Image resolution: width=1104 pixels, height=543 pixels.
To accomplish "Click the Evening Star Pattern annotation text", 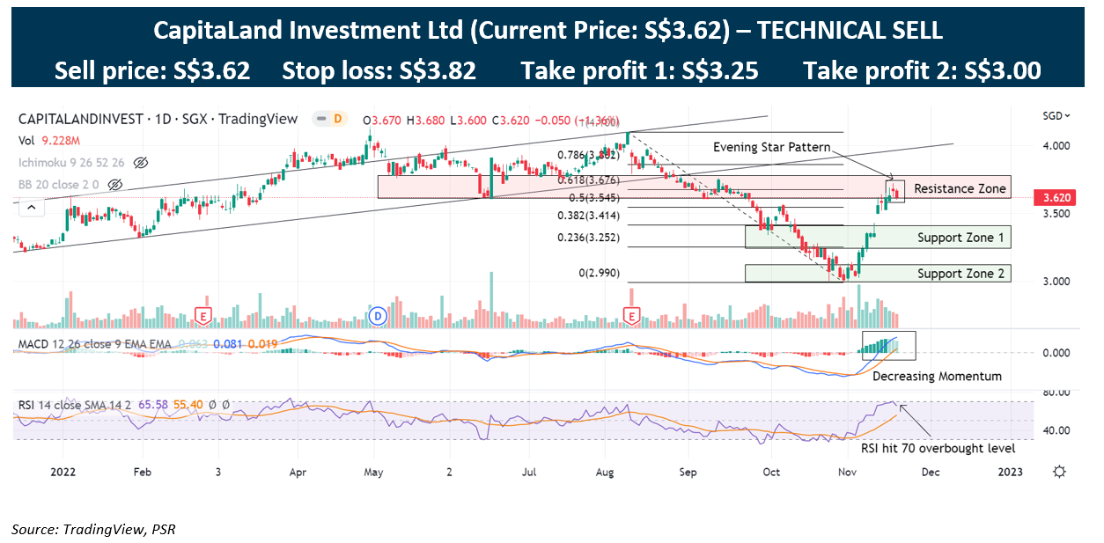I will point(771,147).
